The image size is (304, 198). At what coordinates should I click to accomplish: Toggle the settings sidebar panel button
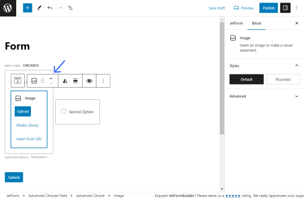click(x=285, y=8)
